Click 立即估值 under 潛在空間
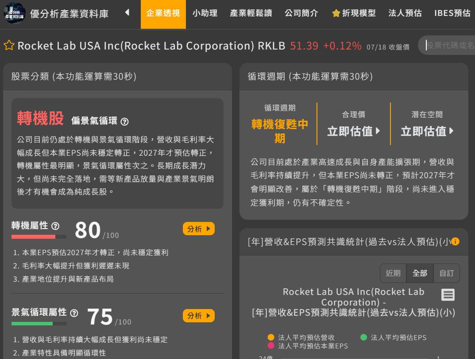 (427, 131)
